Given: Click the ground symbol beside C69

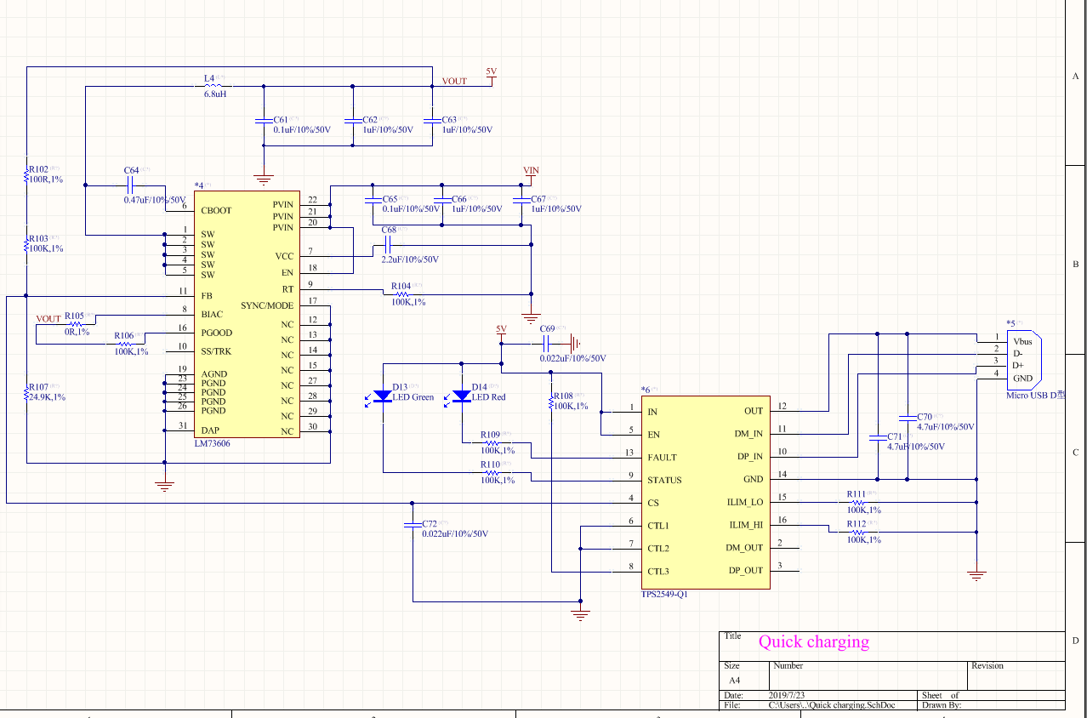Looking at the screenshot, I should (x=575, y=344).
